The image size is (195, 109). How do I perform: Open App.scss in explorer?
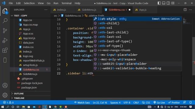pos(28,34)
